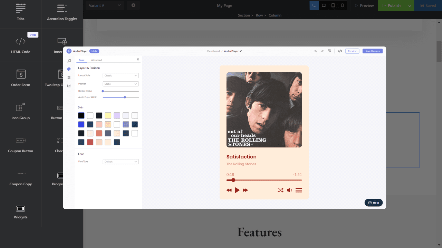Screen dimensions: 443x248
Task: Click Section in the breadcrumb bar
Action: 244,15
